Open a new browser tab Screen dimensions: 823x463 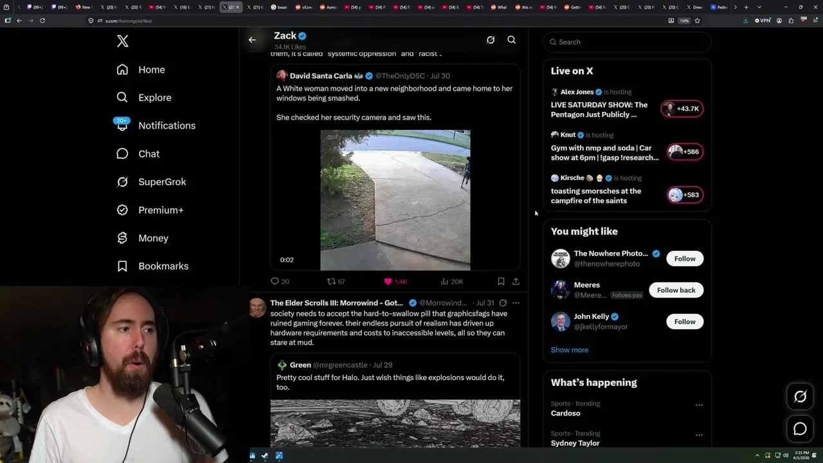[746, 7]
